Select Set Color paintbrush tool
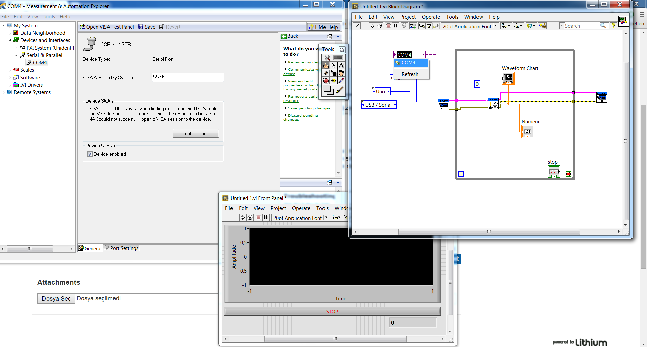647x347 pixels. (340, 90)
